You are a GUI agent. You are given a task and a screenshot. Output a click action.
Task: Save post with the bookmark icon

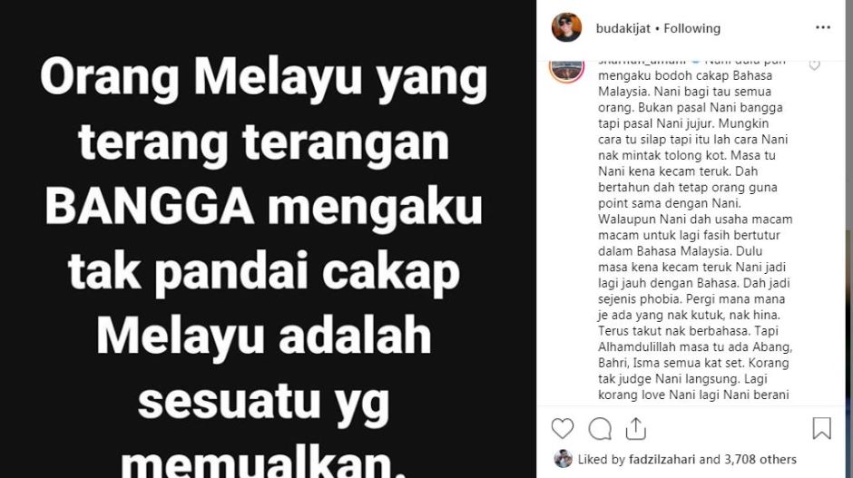[x=821, y=428]
